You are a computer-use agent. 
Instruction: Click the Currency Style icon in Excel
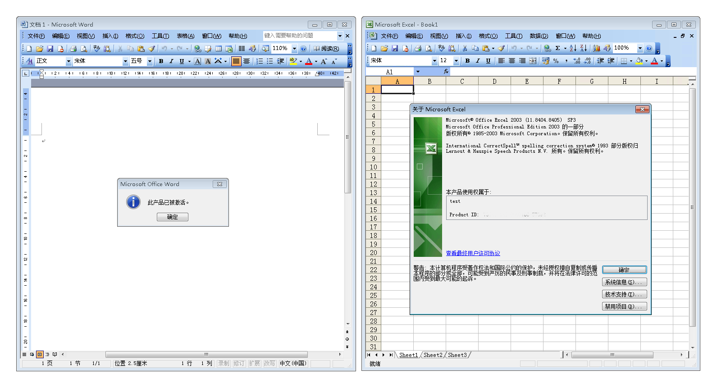pos(546,61)
